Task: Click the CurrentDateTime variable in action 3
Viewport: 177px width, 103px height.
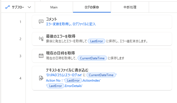Action: (92, 58)
